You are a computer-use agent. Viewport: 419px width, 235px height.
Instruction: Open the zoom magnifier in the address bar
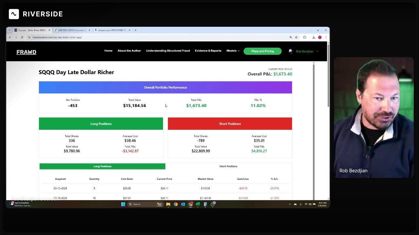pos(291,37)
